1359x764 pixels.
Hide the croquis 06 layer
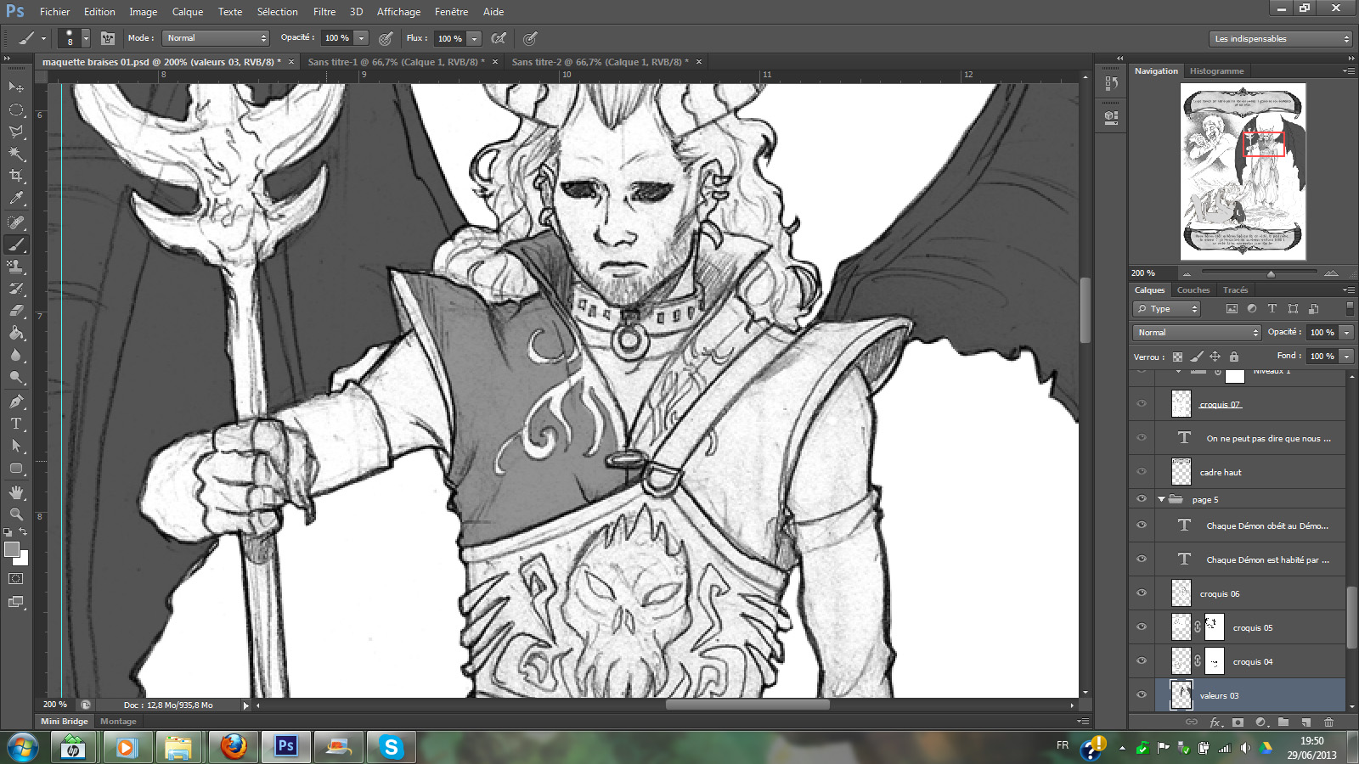click(1142, 593)
